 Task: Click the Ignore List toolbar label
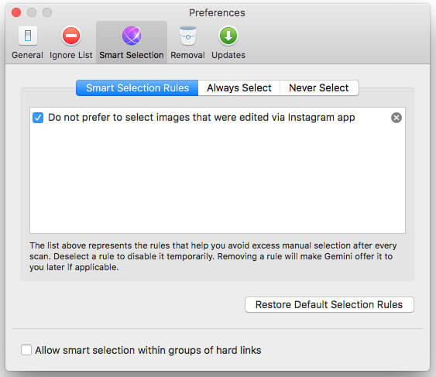(x=71, y=55)
